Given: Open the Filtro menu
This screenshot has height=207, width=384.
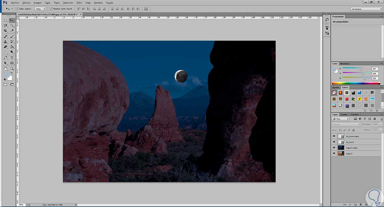Looking at the screenshot, I should [79, 3].
